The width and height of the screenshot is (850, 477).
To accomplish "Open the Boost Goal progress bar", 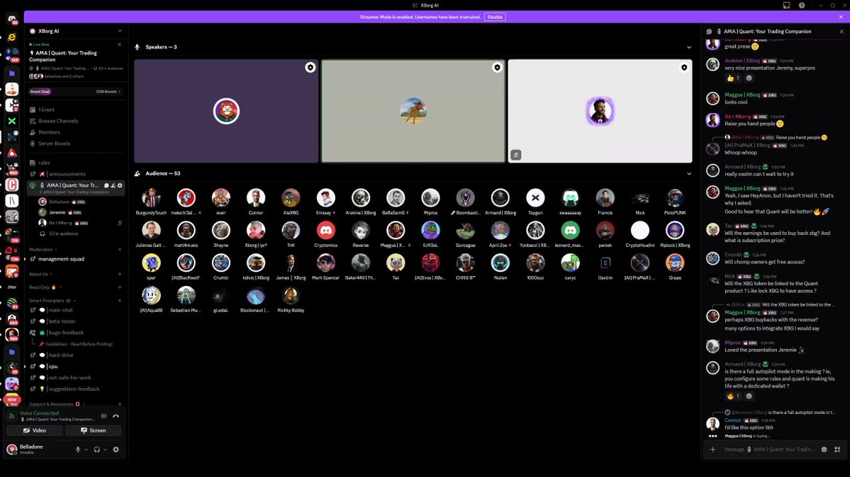I will click(75, 91).
